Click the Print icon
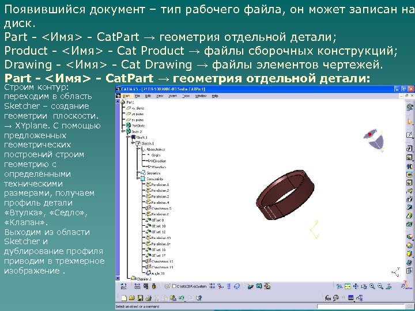415x311 pixels. [x=148, y=298]
